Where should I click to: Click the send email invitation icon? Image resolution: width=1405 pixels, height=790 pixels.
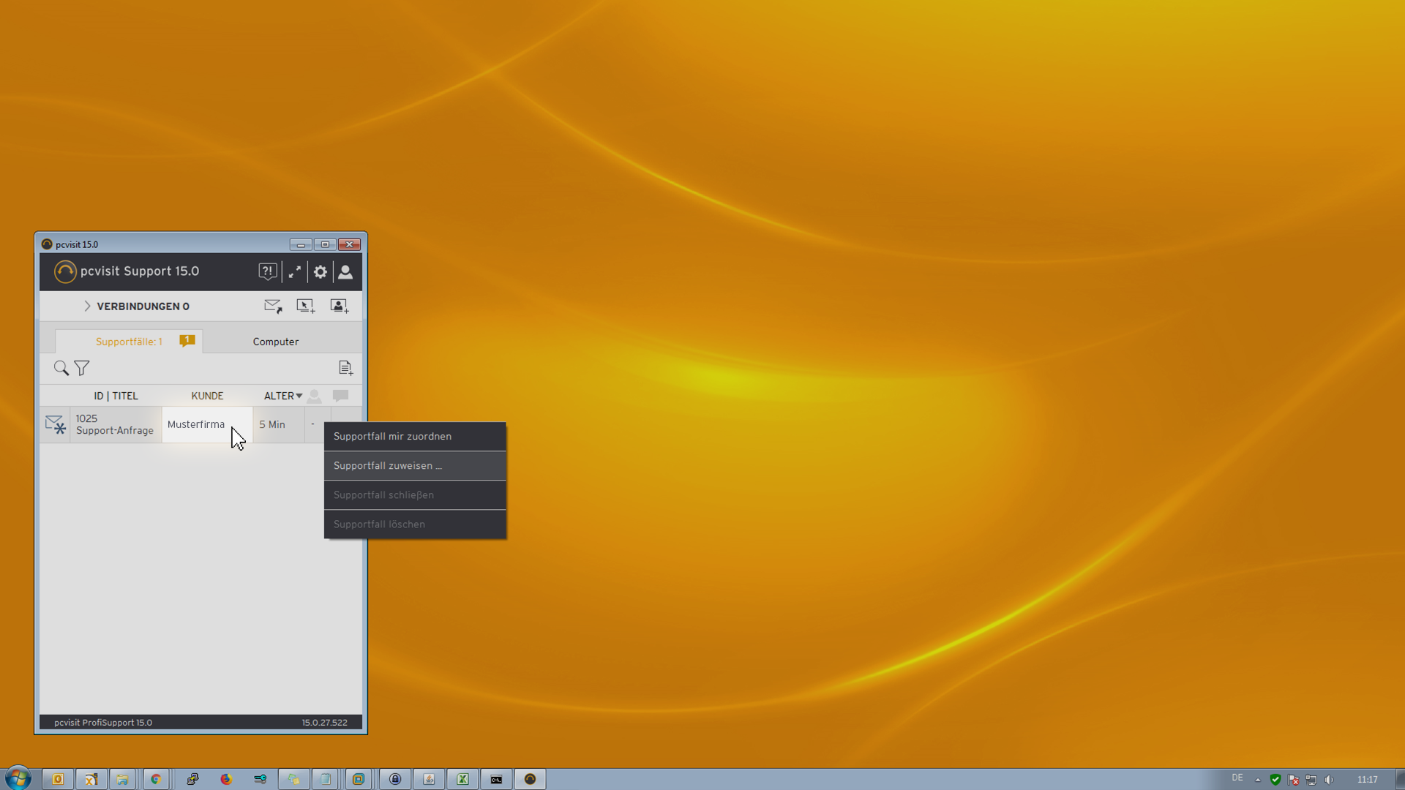click(273, 306)
